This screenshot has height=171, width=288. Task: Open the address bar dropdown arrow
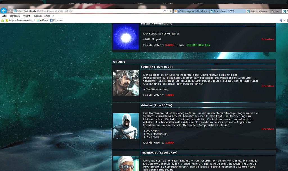click(x=168, y=11)
